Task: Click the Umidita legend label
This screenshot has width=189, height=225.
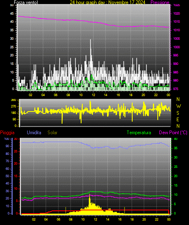Action: pos(34,133)
